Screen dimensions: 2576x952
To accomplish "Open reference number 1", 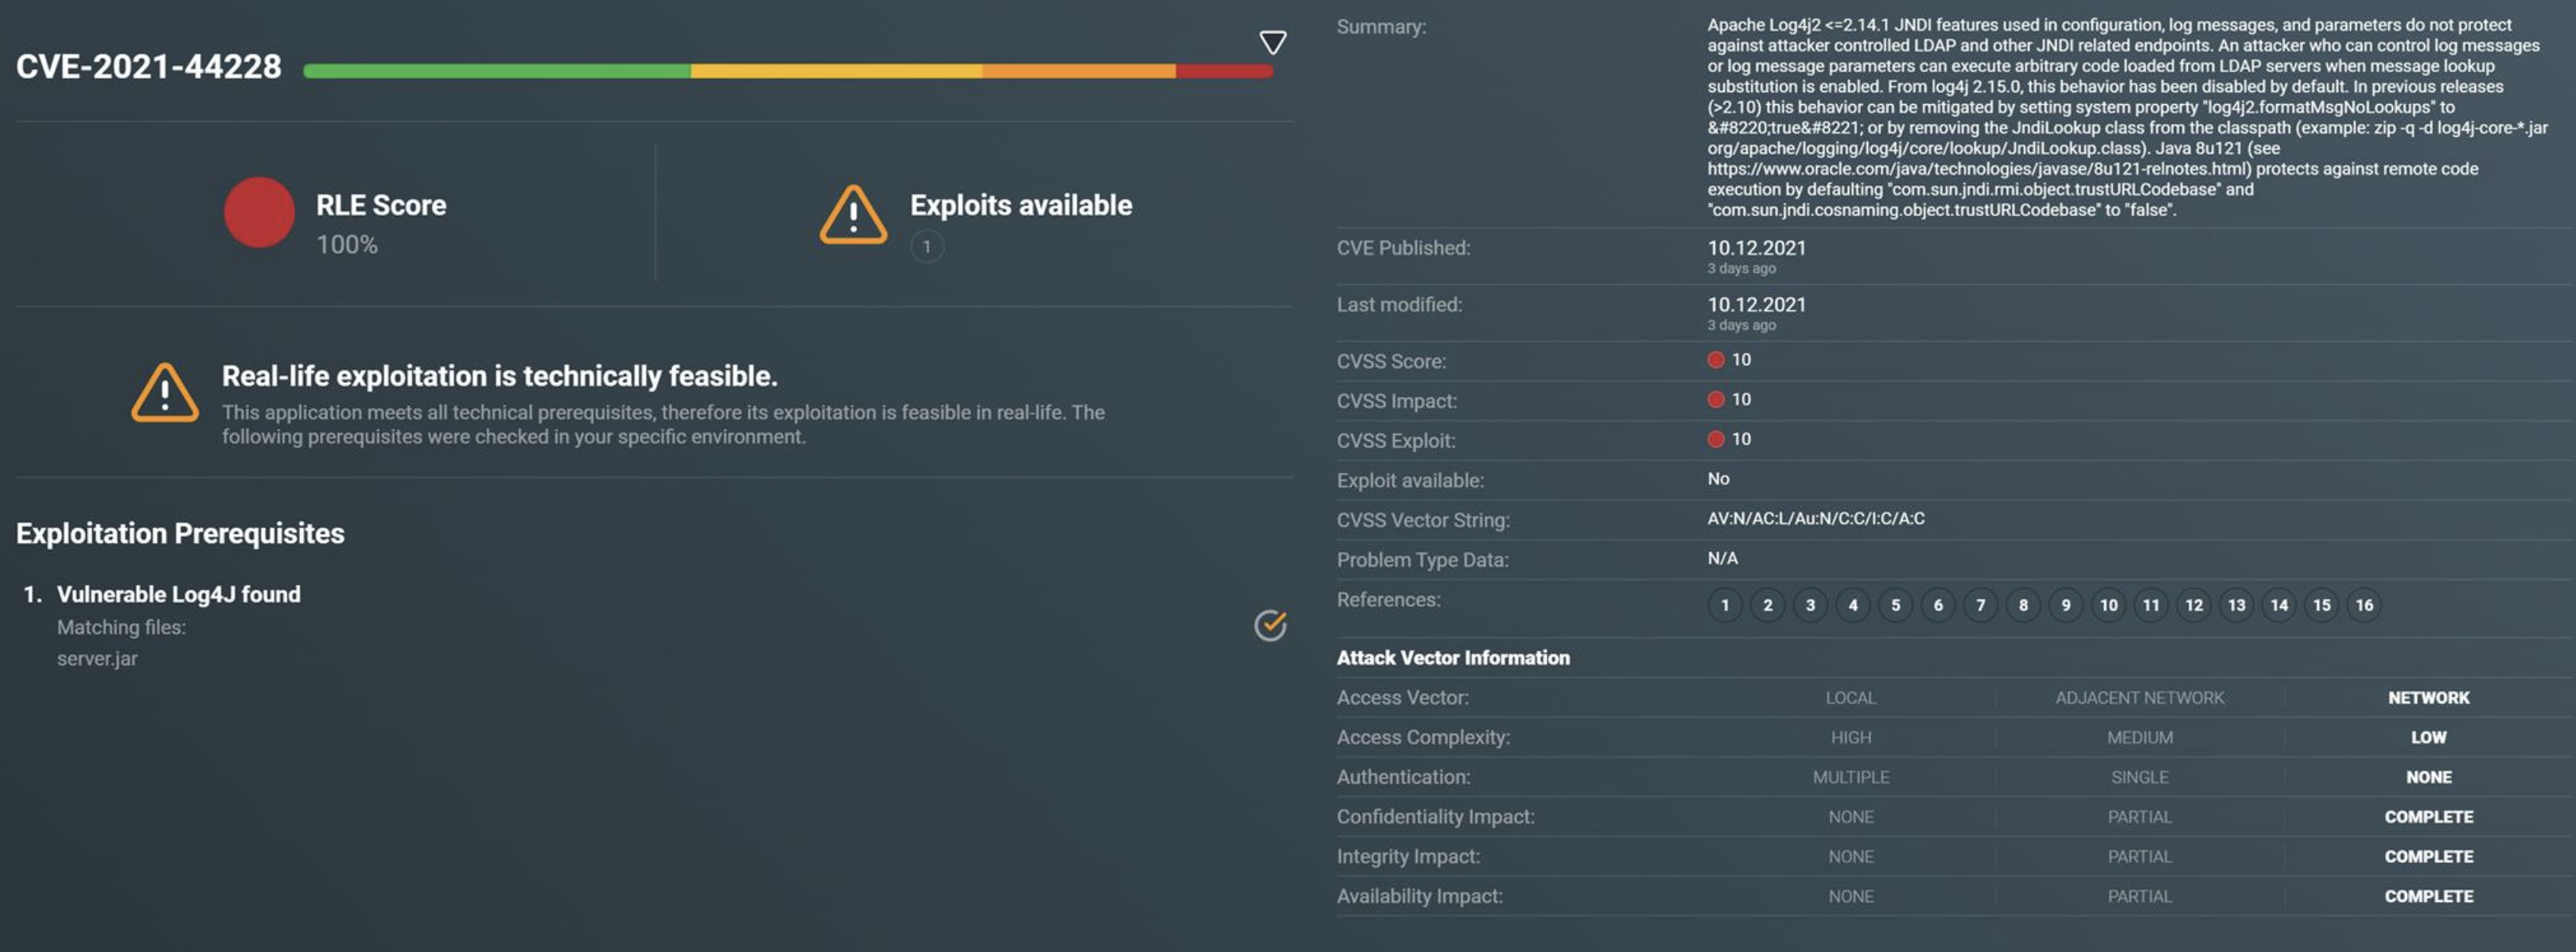I will point(1724,605).
